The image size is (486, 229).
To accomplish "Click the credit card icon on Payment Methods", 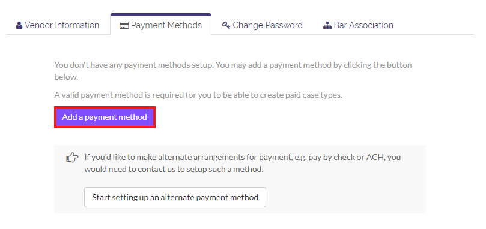I will (124, 25).
